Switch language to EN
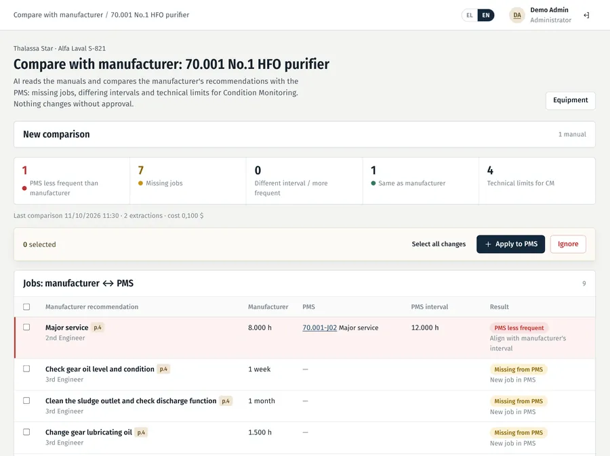 (x=485, y=15)
